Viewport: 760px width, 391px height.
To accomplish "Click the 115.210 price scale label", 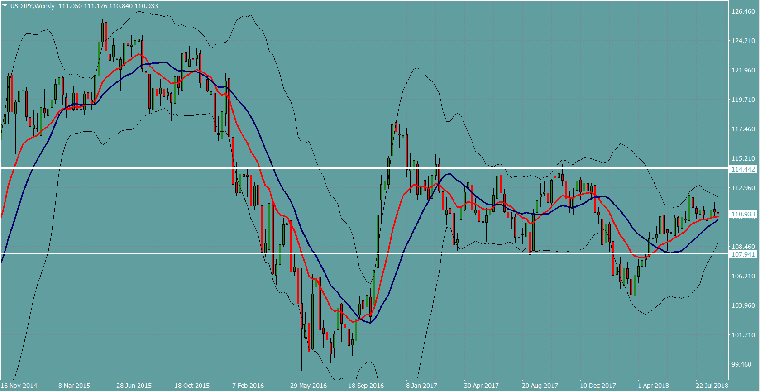I will coord(743,158).
